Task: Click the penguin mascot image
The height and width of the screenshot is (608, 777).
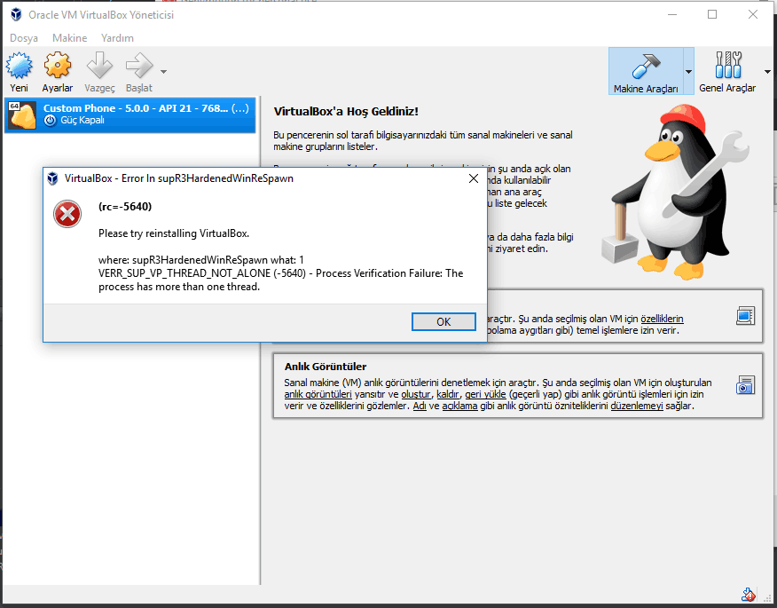Action: coord(675,192)
